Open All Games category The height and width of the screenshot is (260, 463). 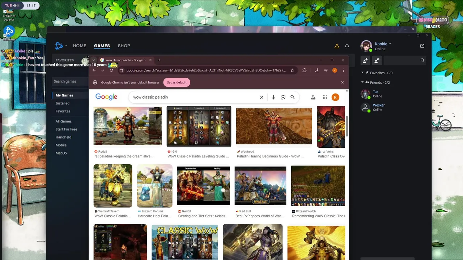point(64,121)
